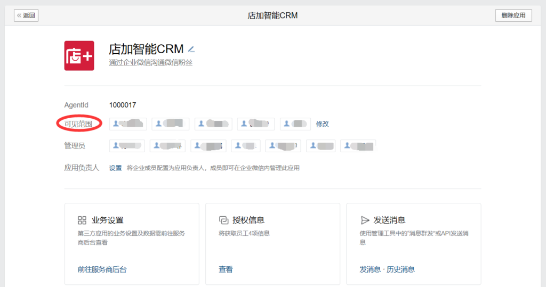Click 查看 under 授权信息

pos(226,269)
